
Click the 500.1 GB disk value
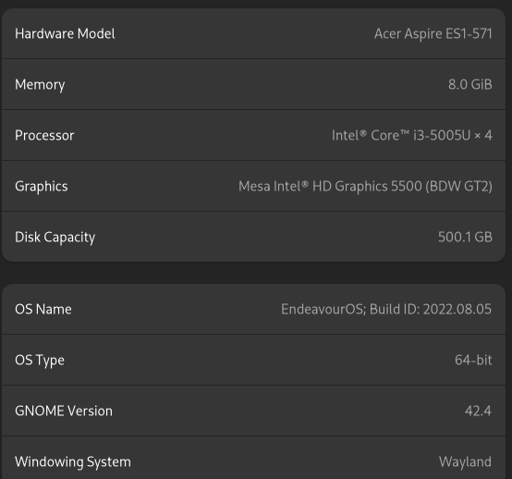465,238
